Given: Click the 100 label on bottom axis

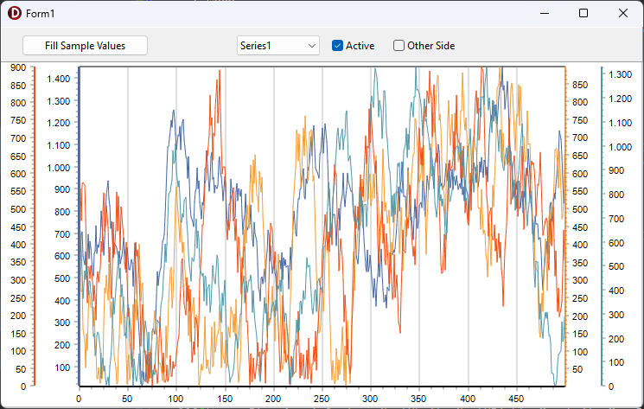Looking at the screenshot, I should pos(175,399).
